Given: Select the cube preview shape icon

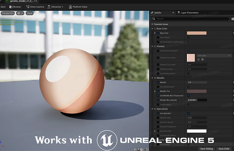Looking at the screenshot, I should pyautogui.click(x=144, y=149).
